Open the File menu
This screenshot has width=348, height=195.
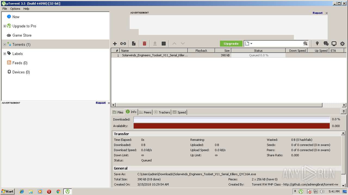5,9
